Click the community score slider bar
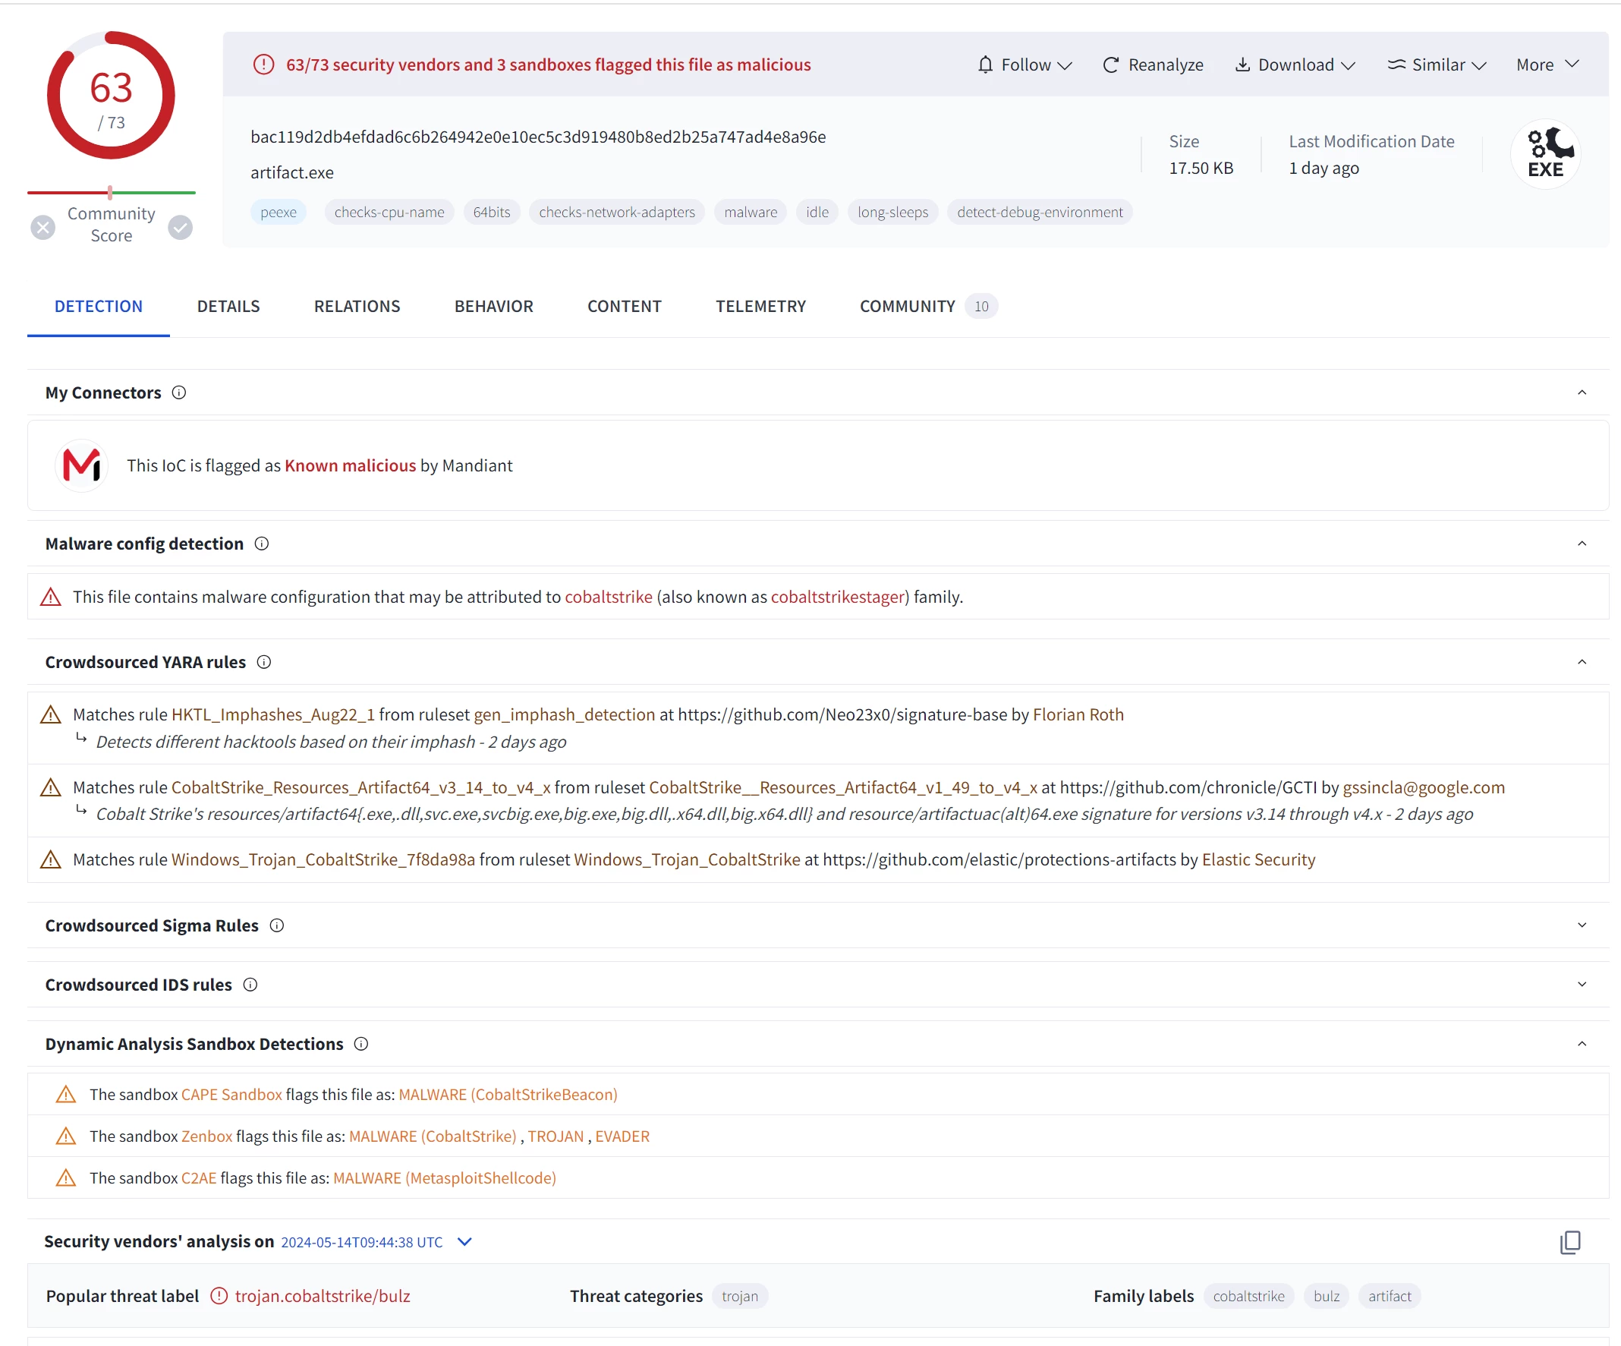1621x1346 pixels. tap(111, 192)
